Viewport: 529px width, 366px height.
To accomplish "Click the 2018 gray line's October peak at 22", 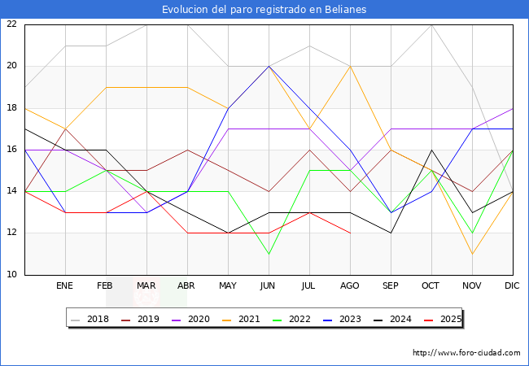I will tap(432, 24).
